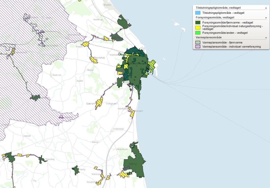The image size is (270, 188).
Task: Collapse the Forsyningsområde, vedtaget section arrow
Action: (x=266, y=17)
